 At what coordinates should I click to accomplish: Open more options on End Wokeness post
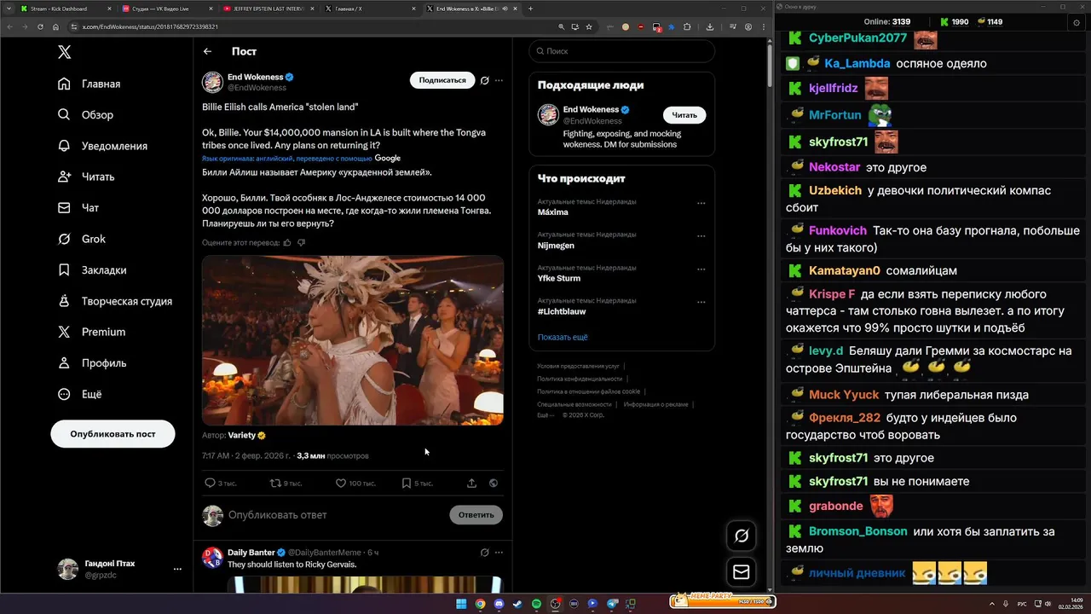(x=499, y=80)
